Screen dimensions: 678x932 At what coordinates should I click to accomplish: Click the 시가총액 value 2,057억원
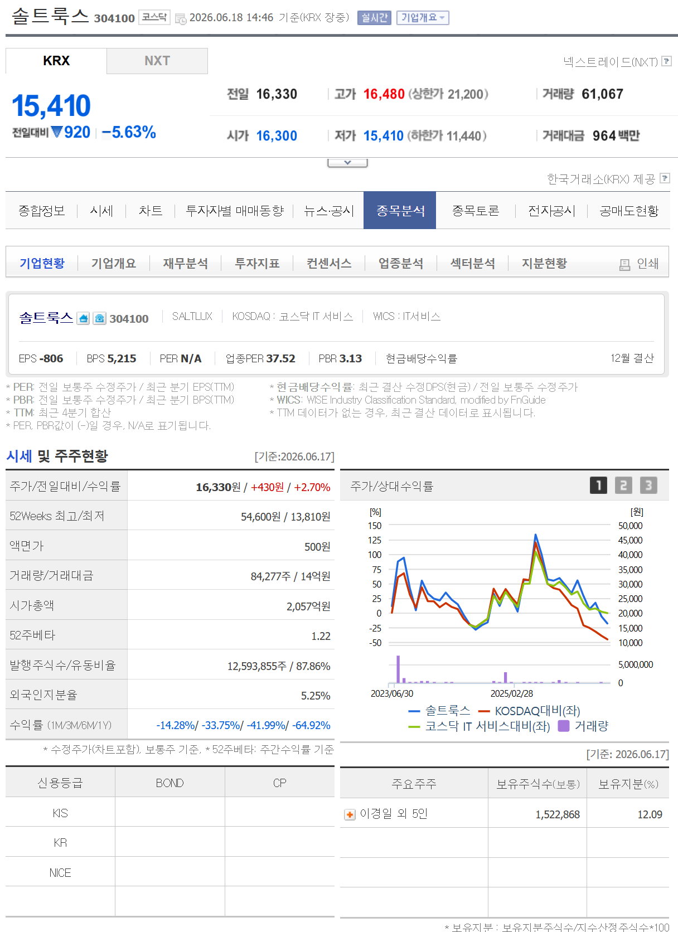tap(308, 606)
